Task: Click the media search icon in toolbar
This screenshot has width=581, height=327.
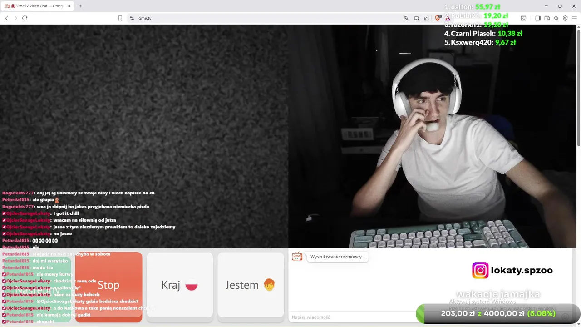Action: tap(523, 18)
